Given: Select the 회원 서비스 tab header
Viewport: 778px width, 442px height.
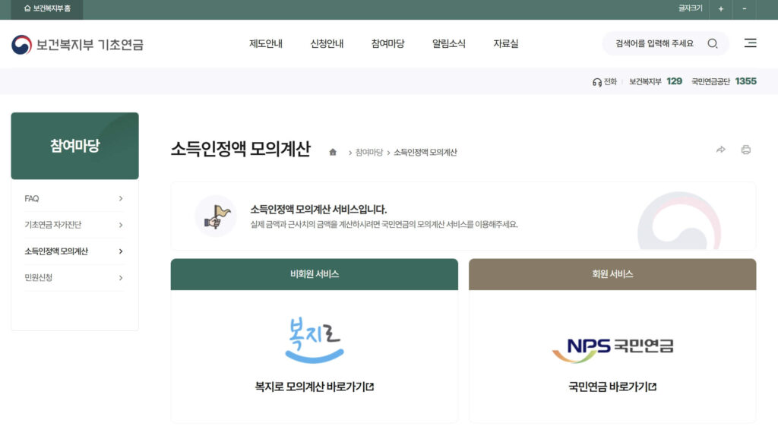Looking at the screenshot, I should pos(612,274).
